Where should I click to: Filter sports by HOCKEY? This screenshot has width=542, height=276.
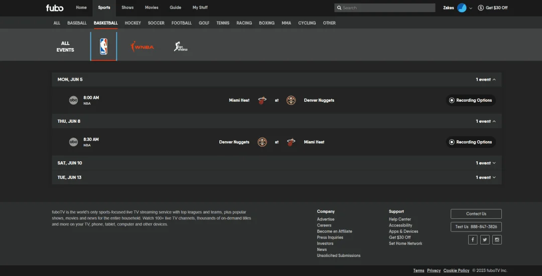coord(132,23)
